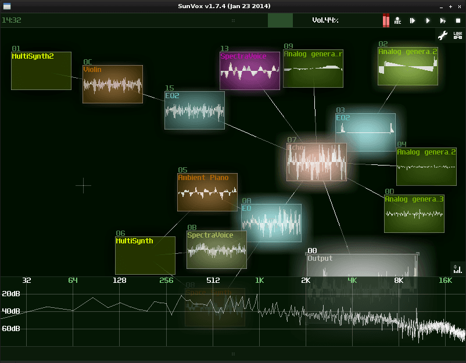
Task: Select module 04 Analog generator
Action: click(x=426, y=167)
